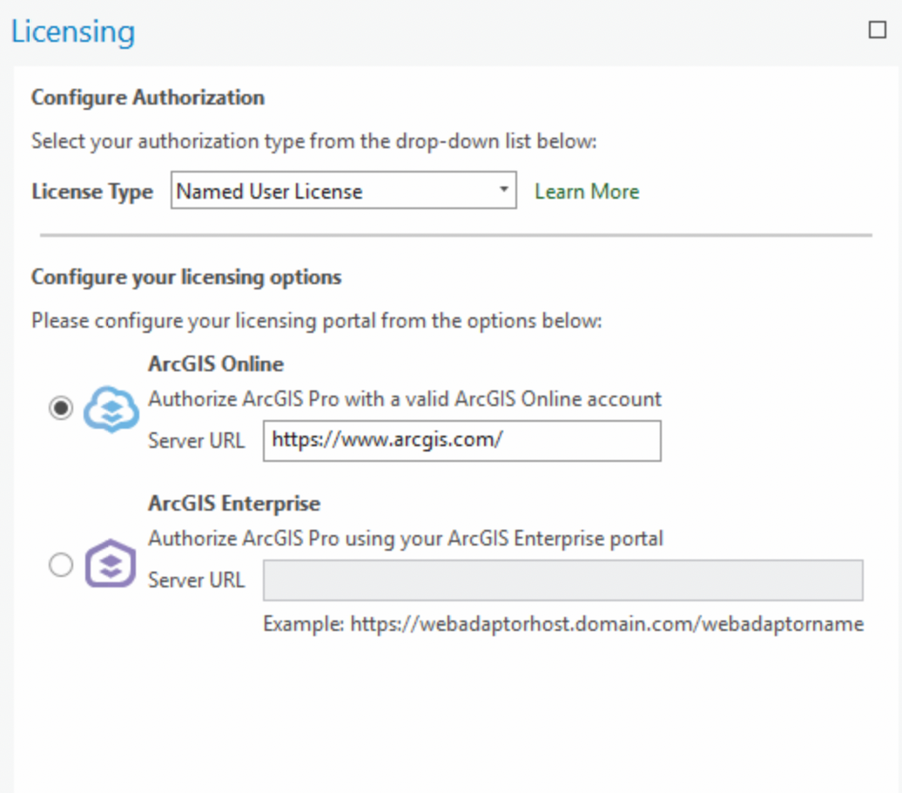This screenshot has width=902, height=793.
Task: Open the Learn More link
Action: tap(587, 191)
